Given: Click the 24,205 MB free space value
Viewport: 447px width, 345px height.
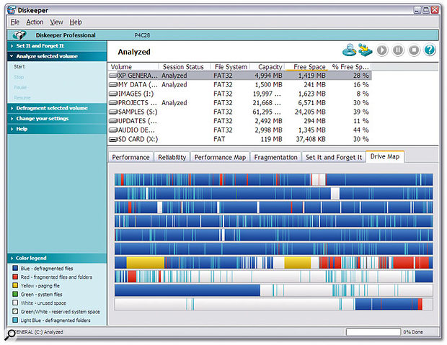Looking at the screenshot, I should (x=310, y=112).
